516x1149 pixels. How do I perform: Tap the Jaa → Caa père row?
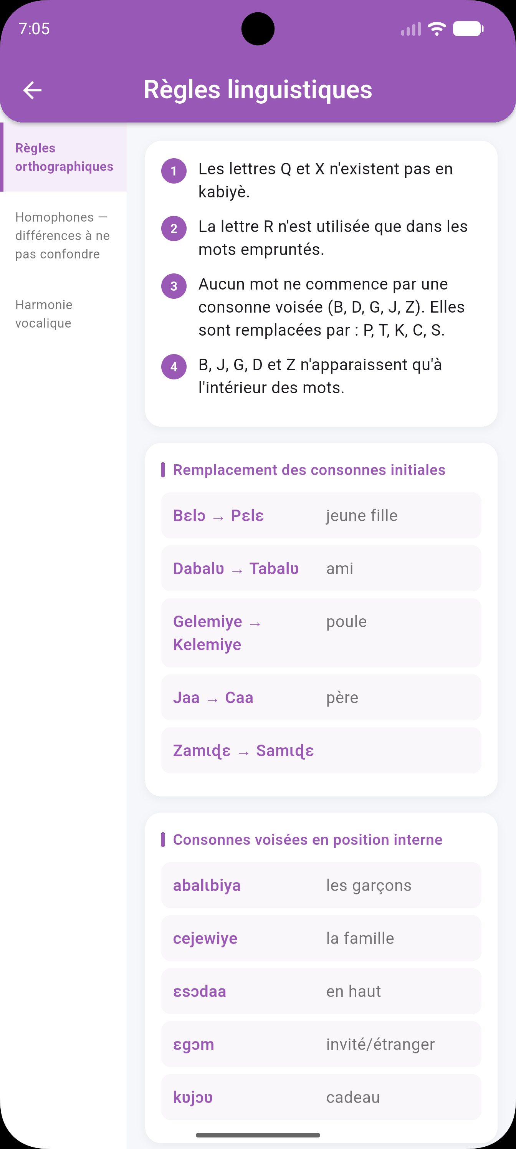coord(321,697)
